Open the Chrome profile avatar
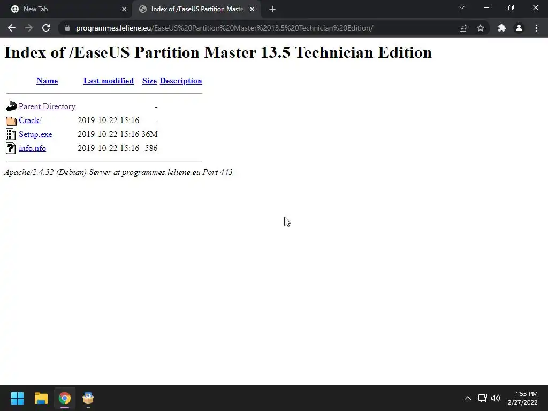The width and height of the screenshot is (548, 411). pyautogui.click(x=519, y=28)
